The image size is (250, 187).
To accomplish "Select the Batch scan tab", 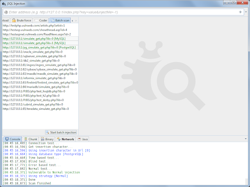I will coord(60,20).
